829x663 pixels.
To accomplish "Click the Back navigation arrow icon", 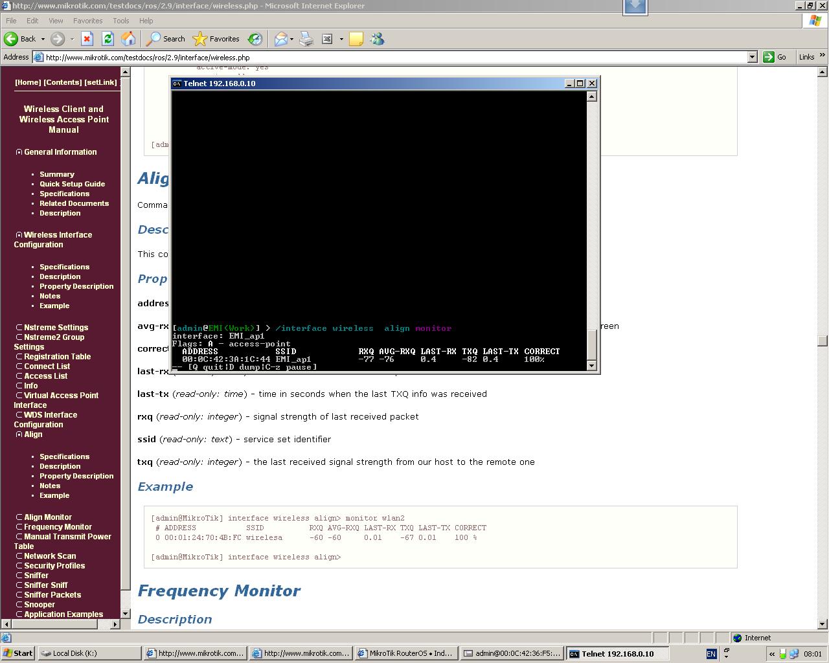I will (11, 39).
